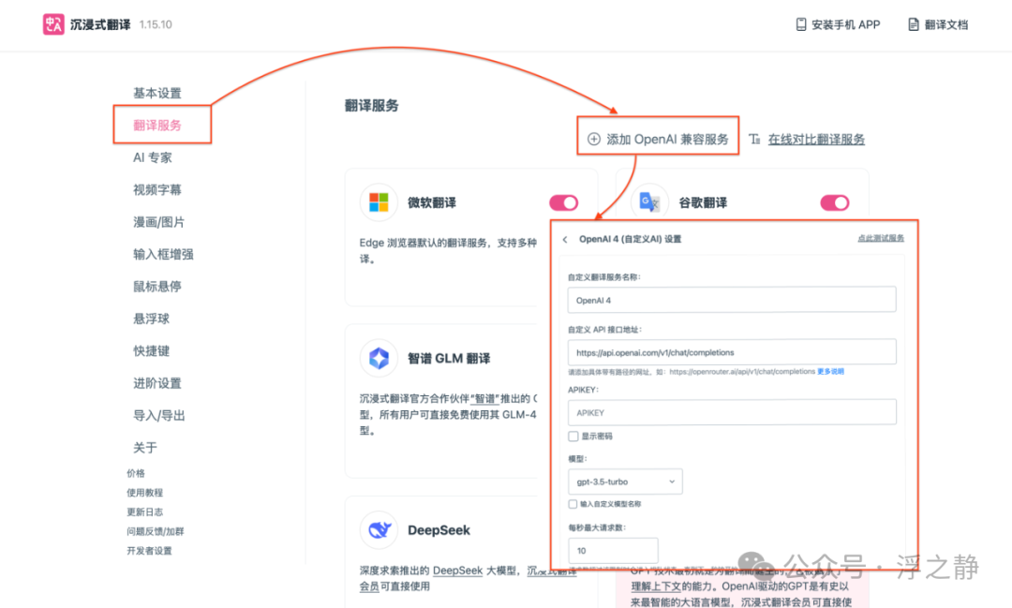Click the compare icon beside 在线对比翻译服务

point(754,139)
